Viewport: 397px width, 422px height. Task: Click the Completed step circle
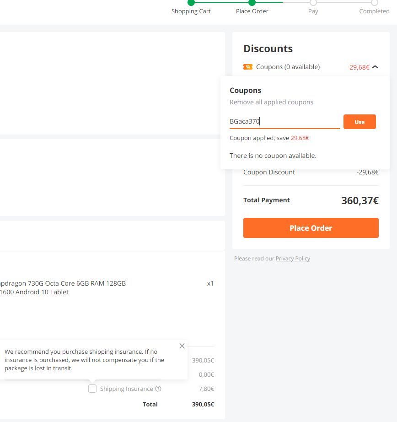375,3
